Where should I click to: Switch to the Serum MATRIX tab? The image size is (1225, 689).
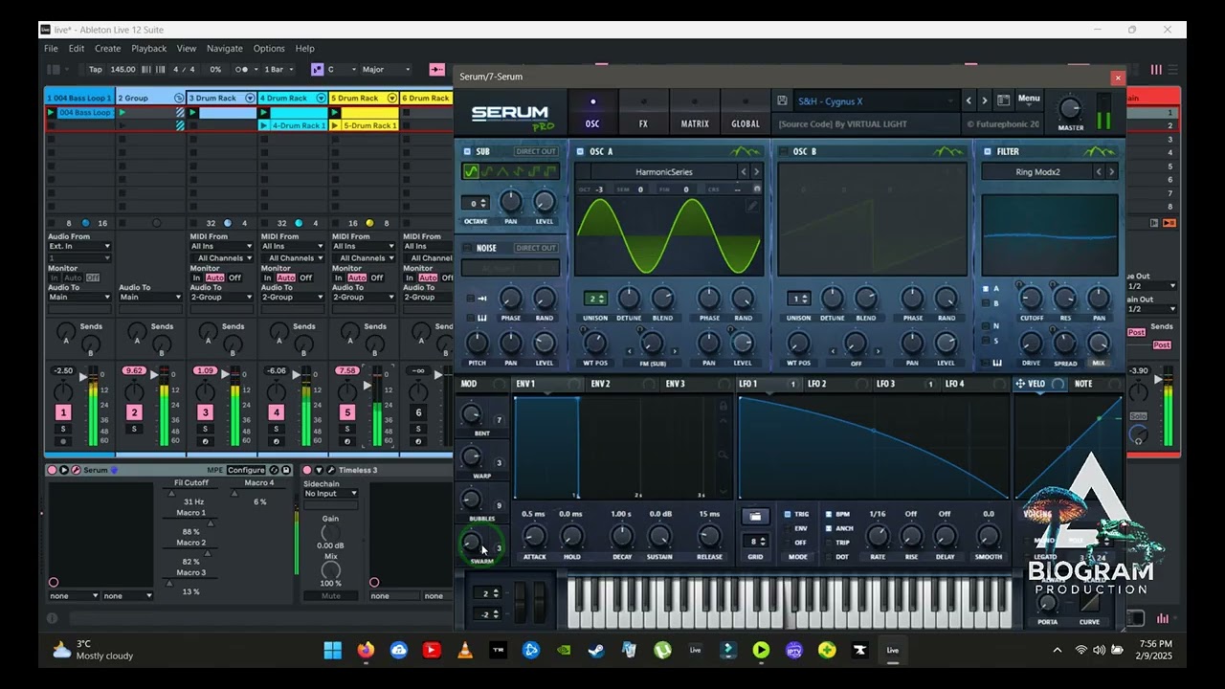pyautogui.click(x=695, y=114)
